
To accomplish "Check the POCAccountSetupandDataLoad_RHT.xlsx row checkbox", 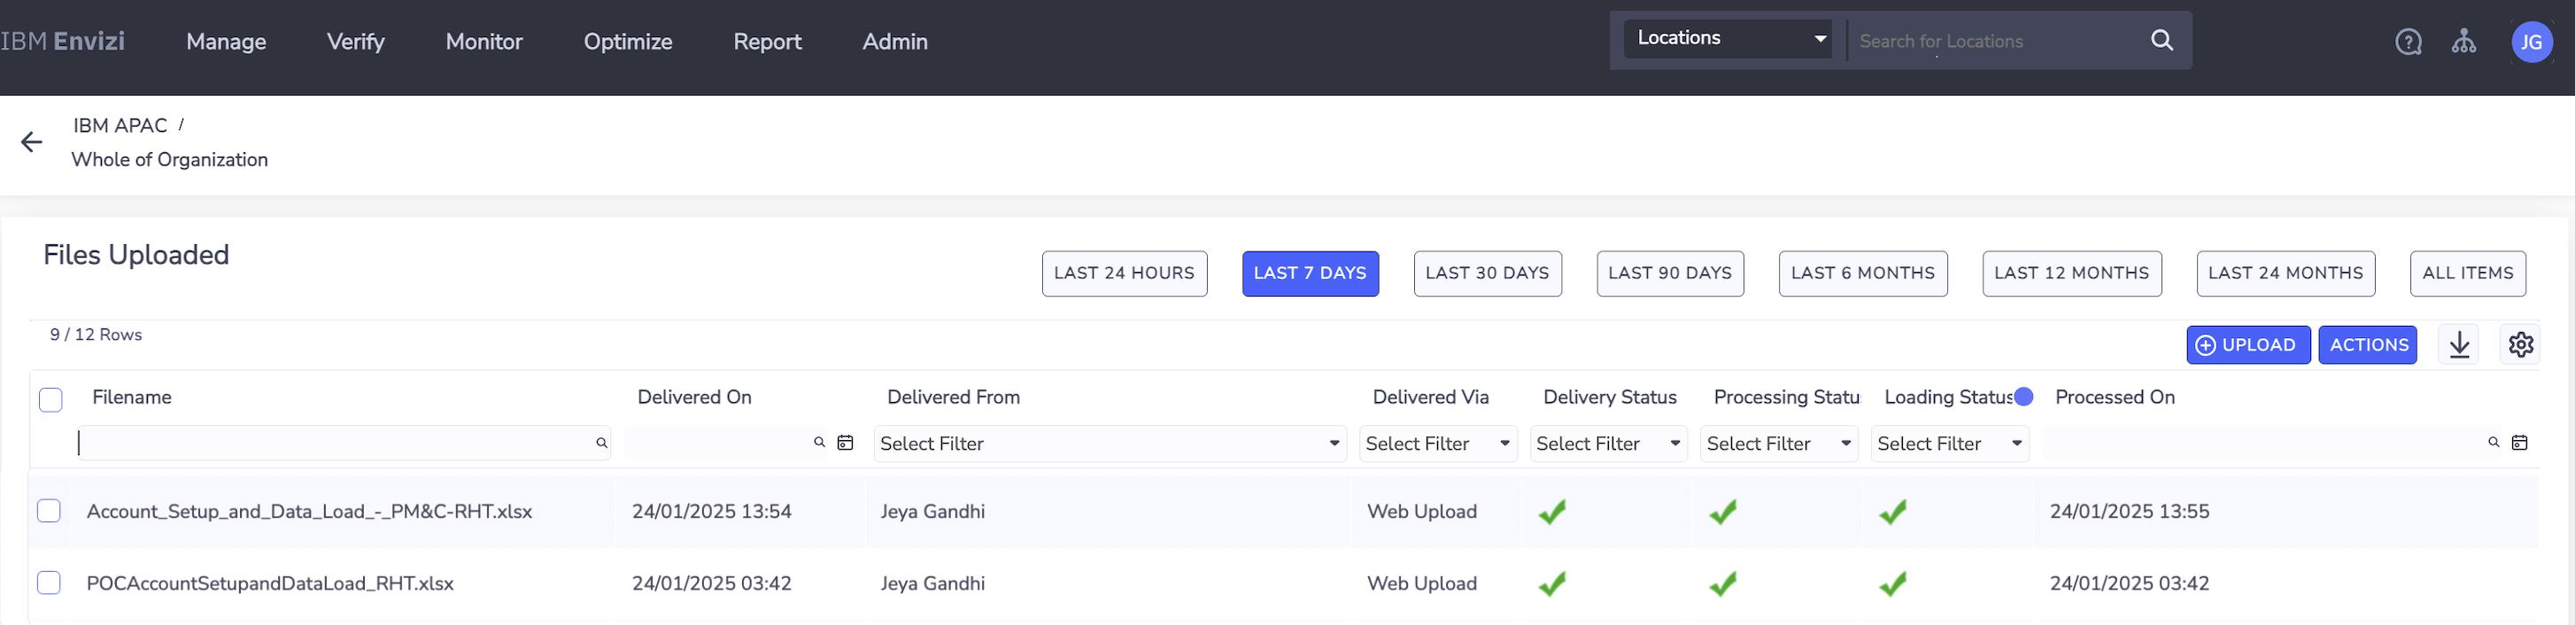I will click(49, 583).
